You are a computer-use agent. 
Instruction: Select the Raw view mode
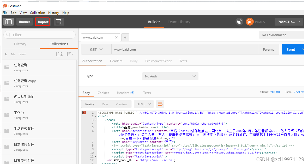[105, 104]
